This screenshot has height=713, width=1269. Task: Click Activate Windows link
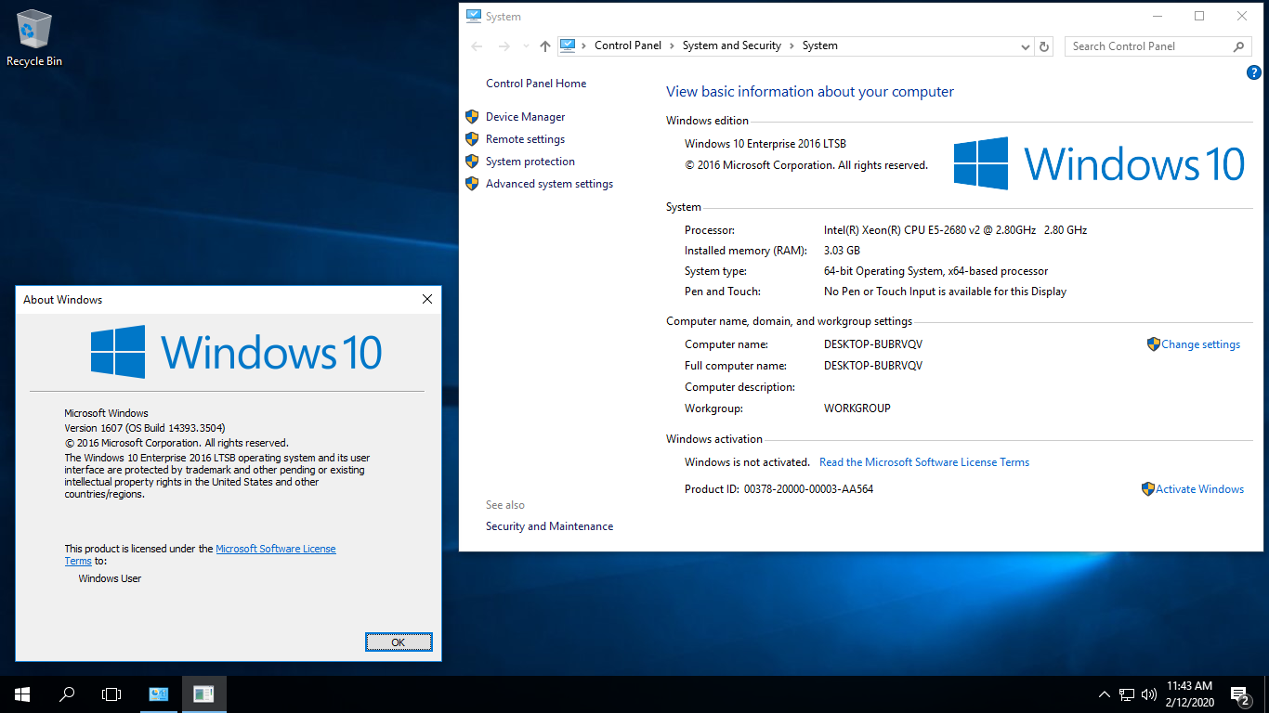(1199, 489)
